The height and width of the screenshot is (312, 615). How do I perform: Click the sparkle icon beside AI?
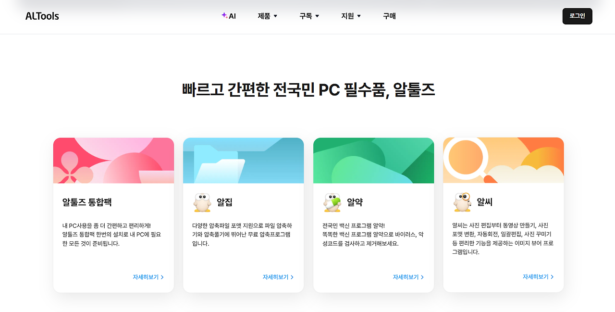tap(224, 15)
